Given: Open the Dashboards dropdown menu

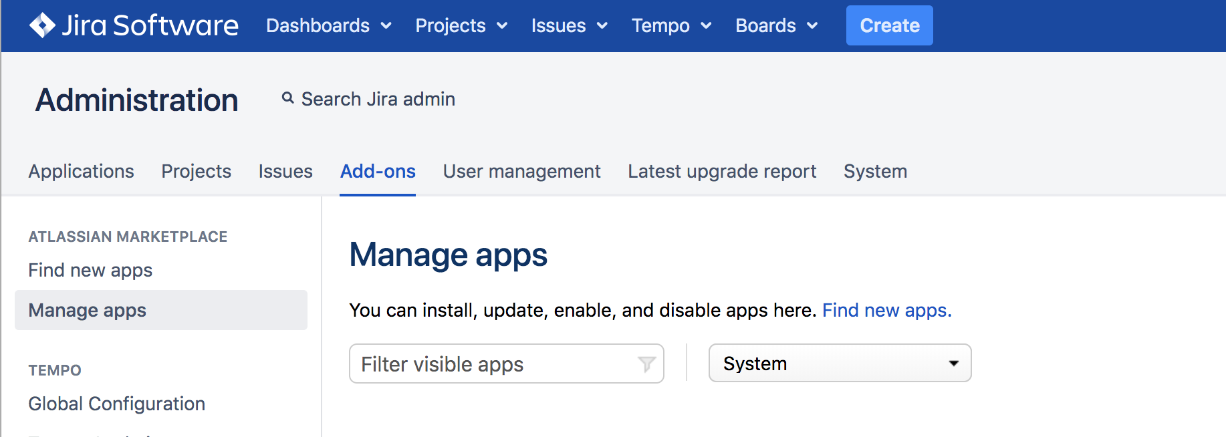Looking at the screenshot, I should 328,25.
